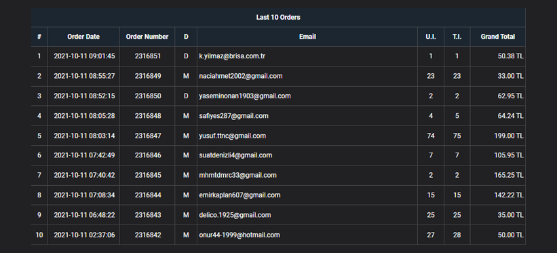Viewport: 557px width, 253px height.
Task: Click the Grand Total column header
Action: (498, 37)
